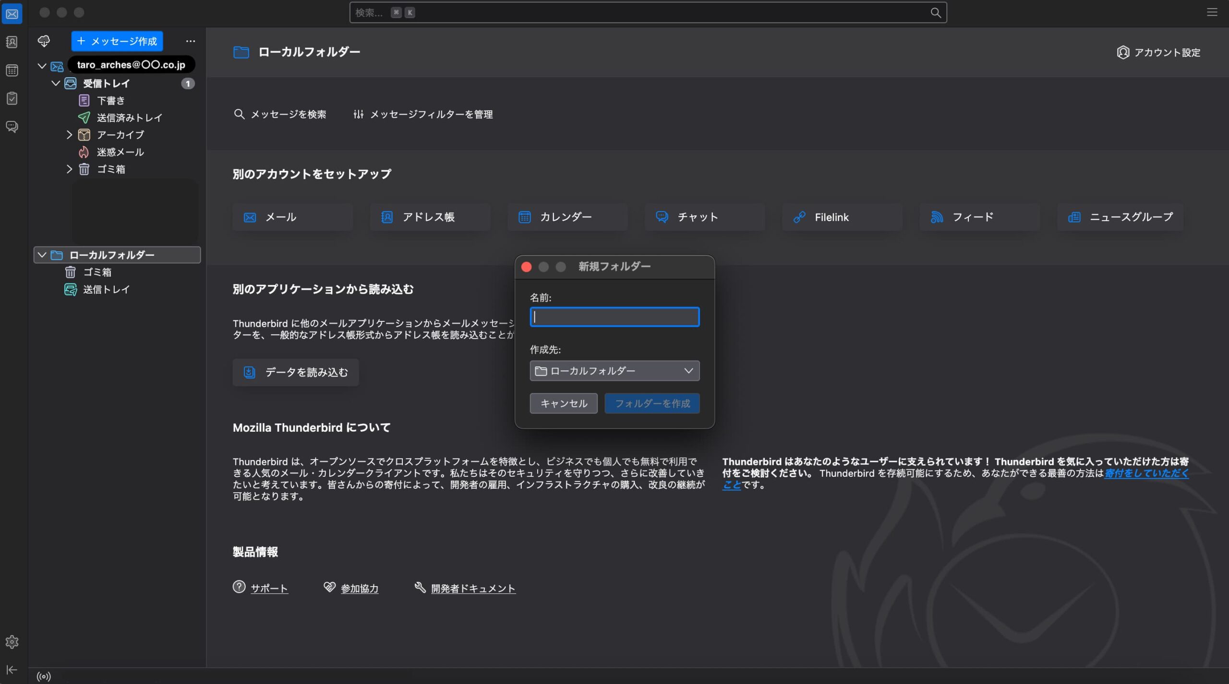Open the Calendar space in sidebar
The height and width of the screenshot is (684, 1229).
click(x=12, y=71)
